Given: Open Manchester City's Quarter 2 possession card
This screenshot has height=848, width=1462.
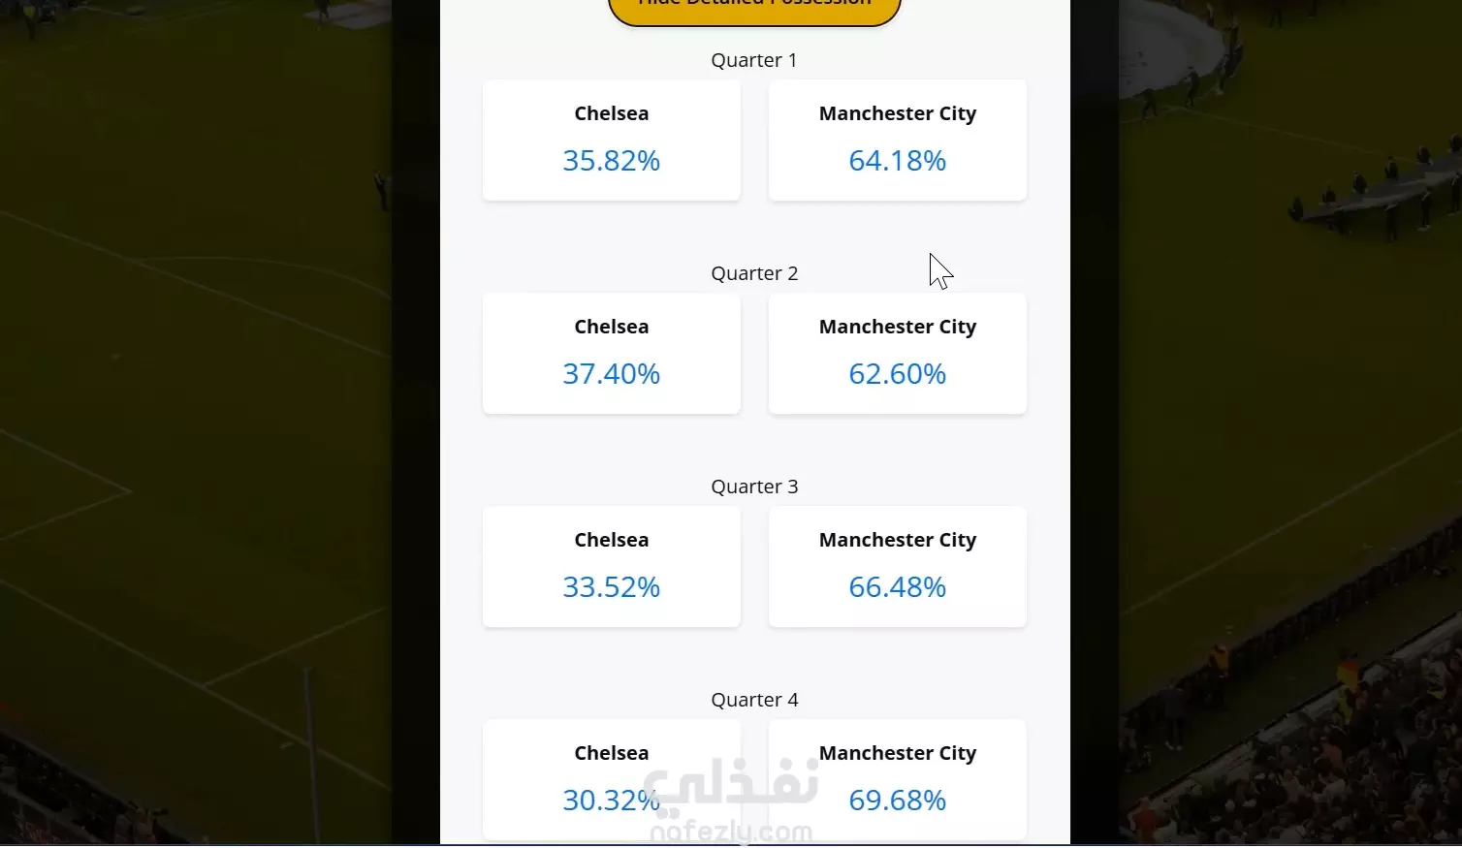Looking at the screenshot, I should (898, 354).
